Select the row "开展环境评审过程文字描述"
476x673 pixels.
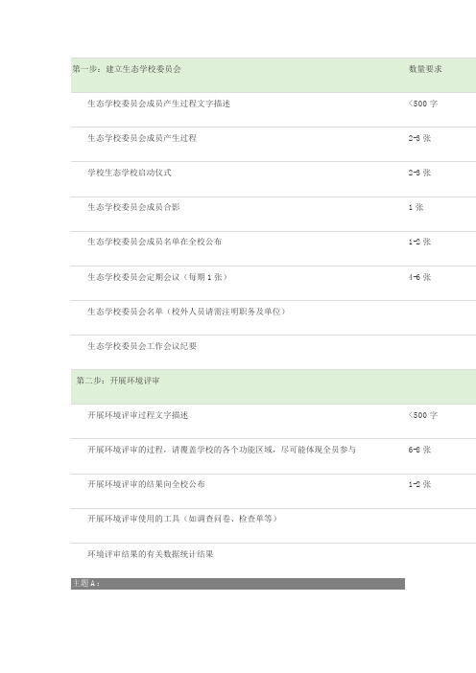pyautogui.click(x=137, y=415)
